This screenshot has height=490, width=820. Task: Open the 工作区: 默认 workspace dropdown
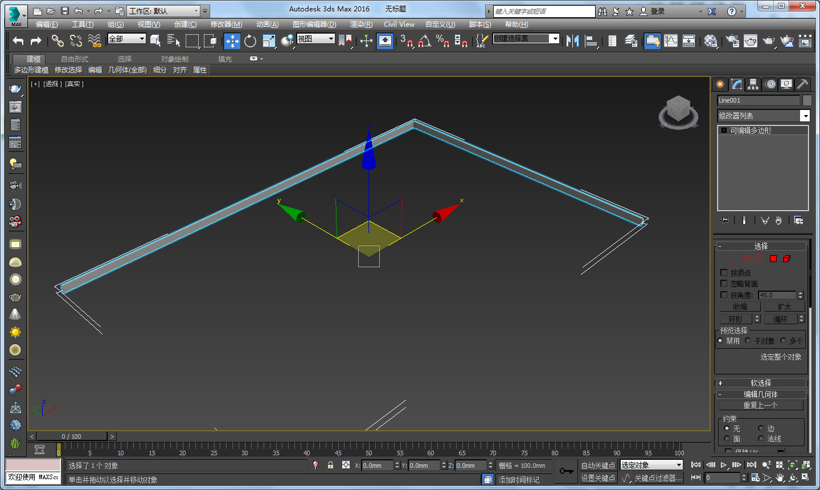point(164,11)
